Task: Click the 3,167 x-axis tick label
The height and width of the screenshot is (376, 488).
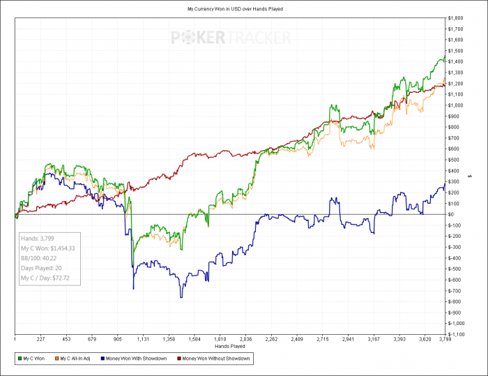Action: coord(374,339)
